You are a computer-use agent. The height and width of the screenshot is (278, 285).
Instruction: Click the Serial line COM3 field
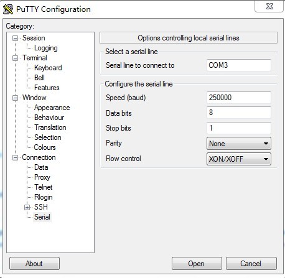tap(239, 65)
